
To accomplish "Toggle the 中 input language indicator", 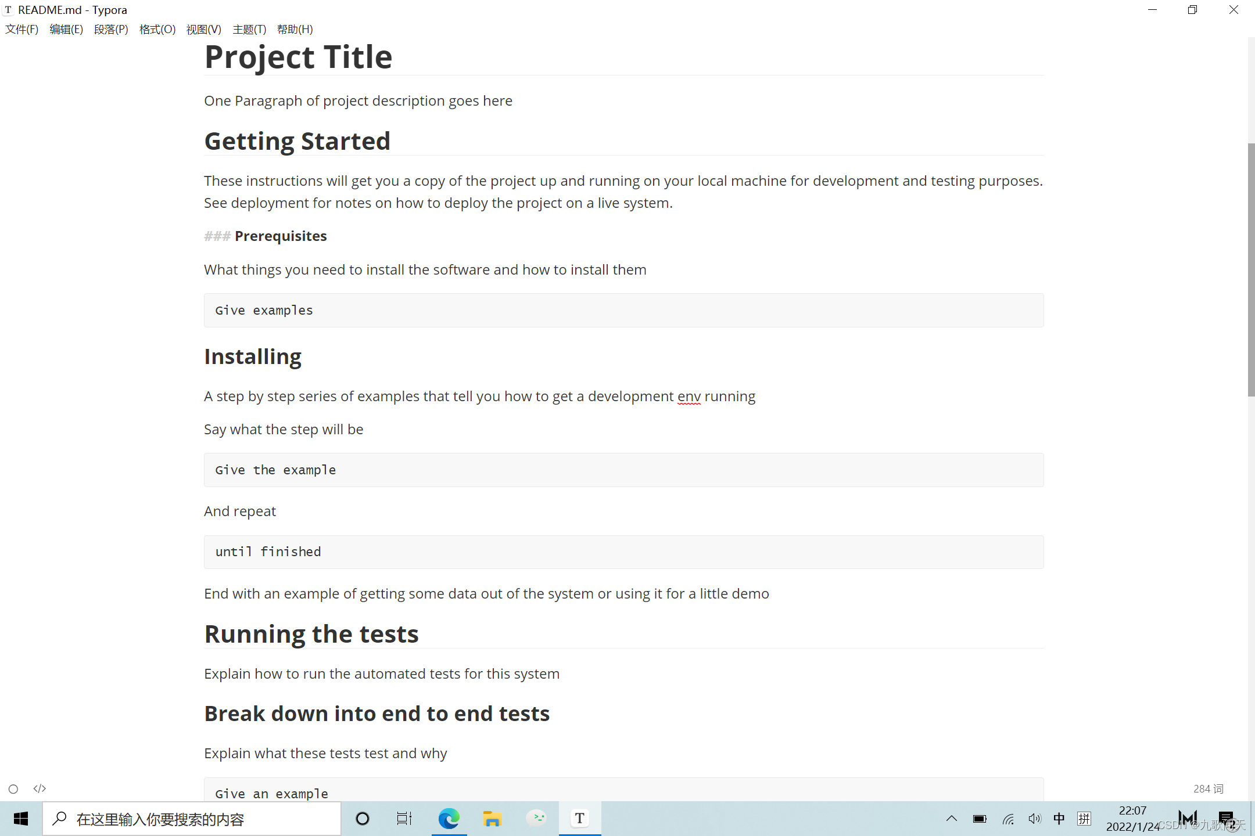I will [1059, 819].
